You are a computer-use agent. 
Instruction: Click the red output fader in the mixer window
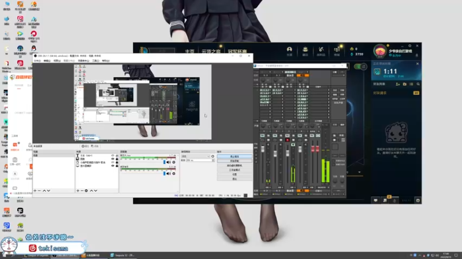pyautogui.click(x=315, y=149)
